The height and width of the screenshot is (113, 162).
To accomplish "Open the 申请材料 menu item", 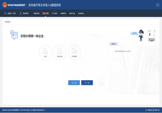I will coord(63,13).
